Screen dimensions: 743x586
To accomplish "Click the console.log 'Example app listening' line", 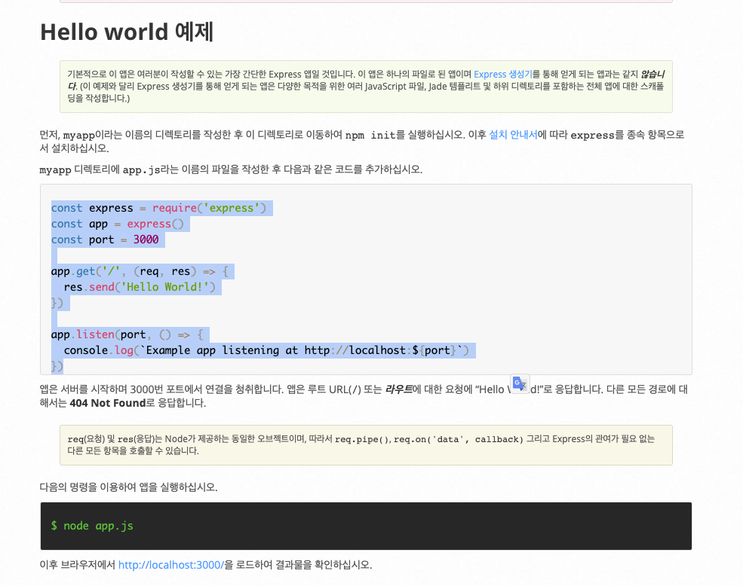I will 266,350.
